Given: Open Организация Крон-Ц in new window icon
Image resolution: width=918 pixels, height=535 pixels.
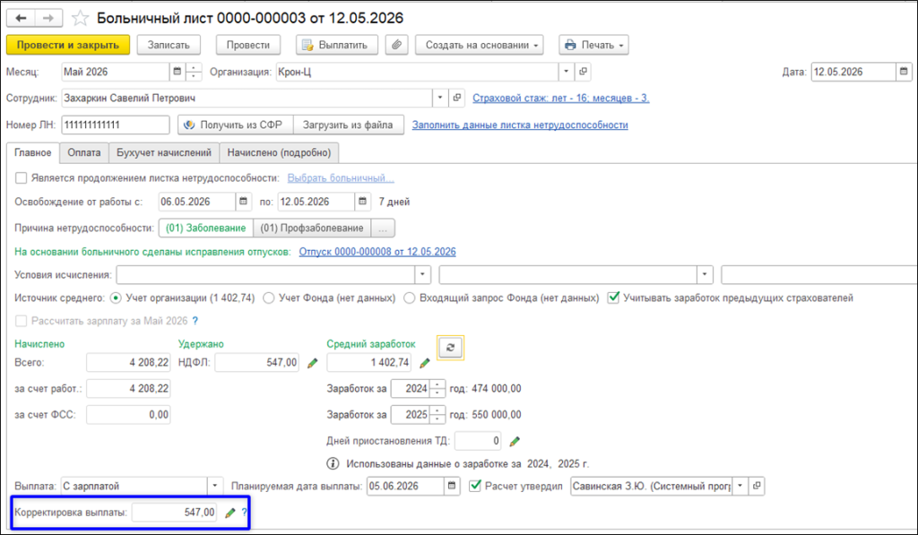Looking at the screenshot, I should pos(583,72).
